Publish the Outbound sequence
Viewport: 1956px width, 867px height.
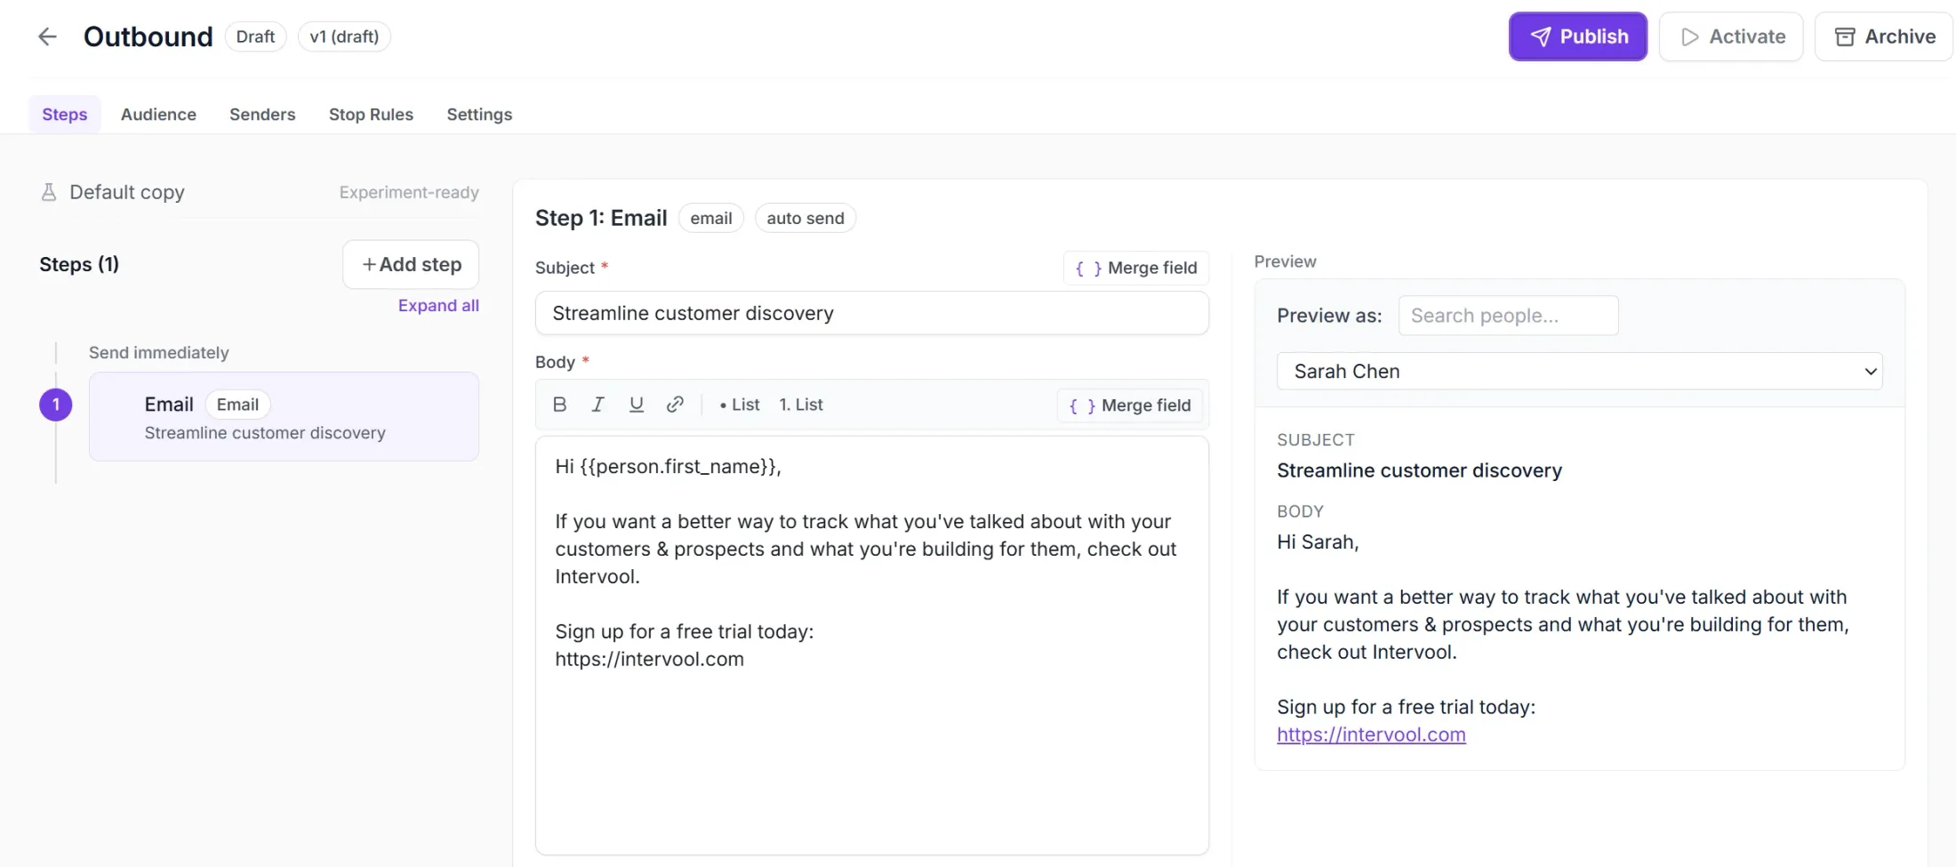1578,36
